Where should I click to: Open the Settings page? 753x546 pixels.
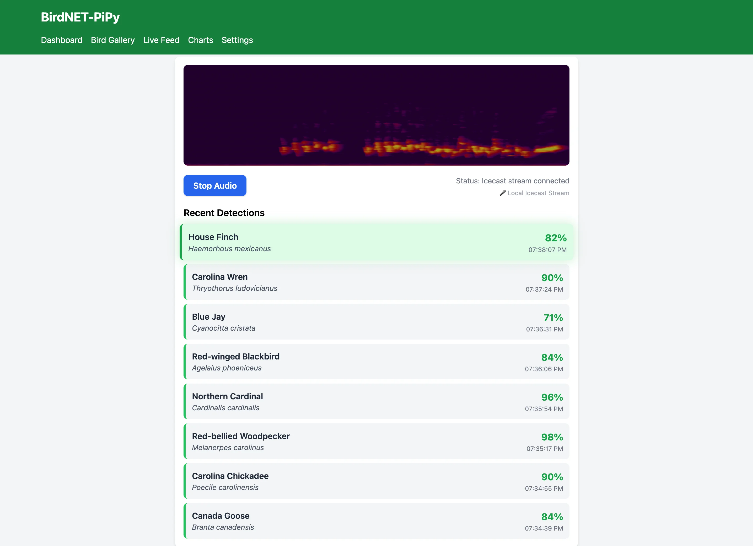tap(237, 40)
